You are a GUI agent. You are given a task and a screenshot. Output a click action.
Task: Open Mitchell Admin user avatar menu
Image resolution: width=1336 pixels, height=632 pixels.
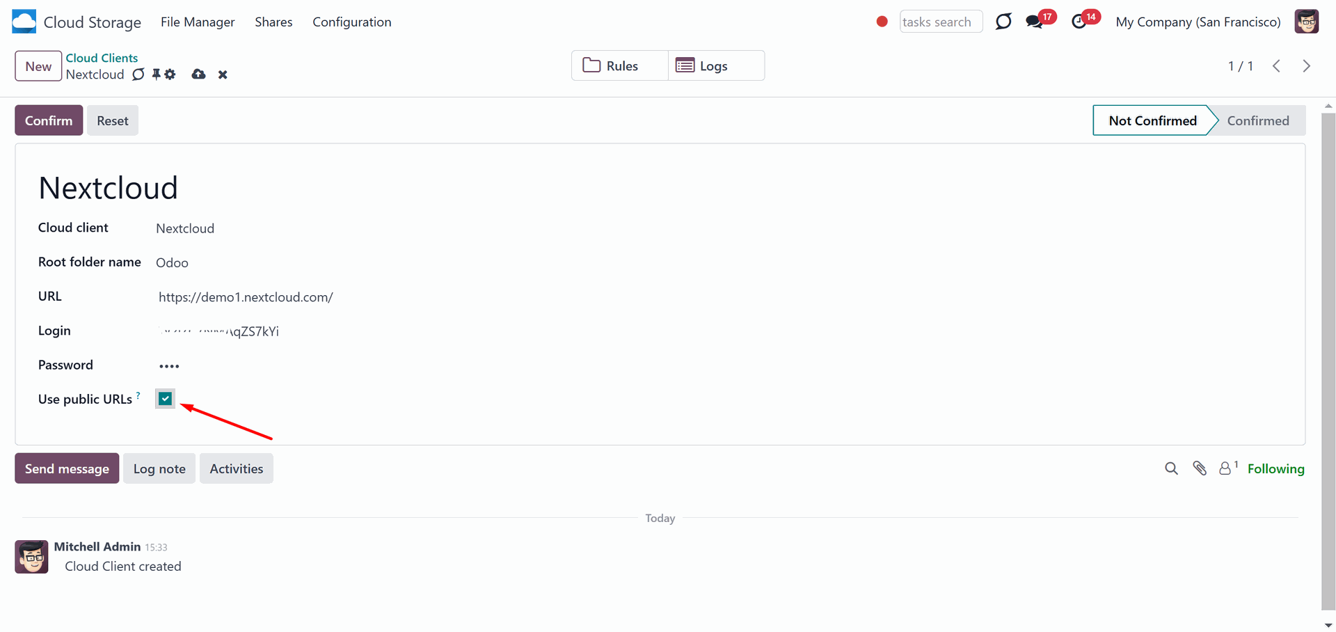click(1306, 22)
